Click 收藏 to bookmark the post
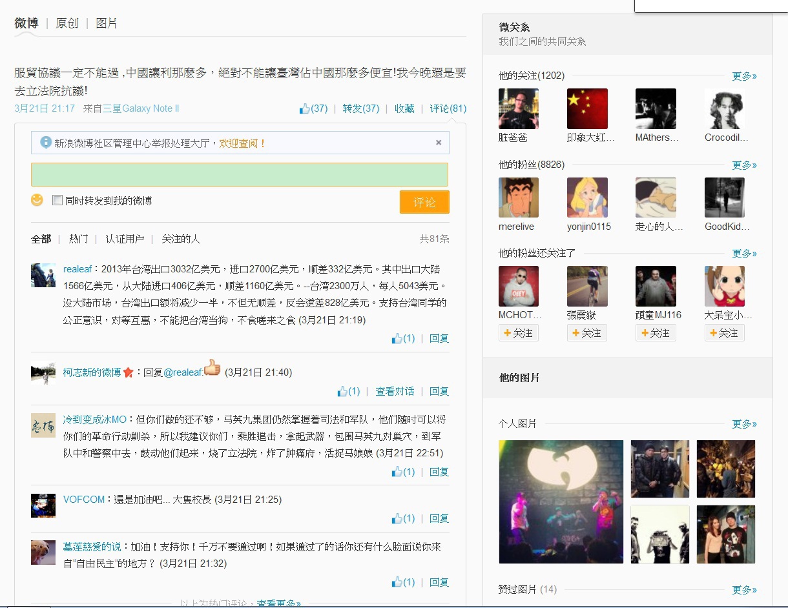 click(x=404, y=108)
